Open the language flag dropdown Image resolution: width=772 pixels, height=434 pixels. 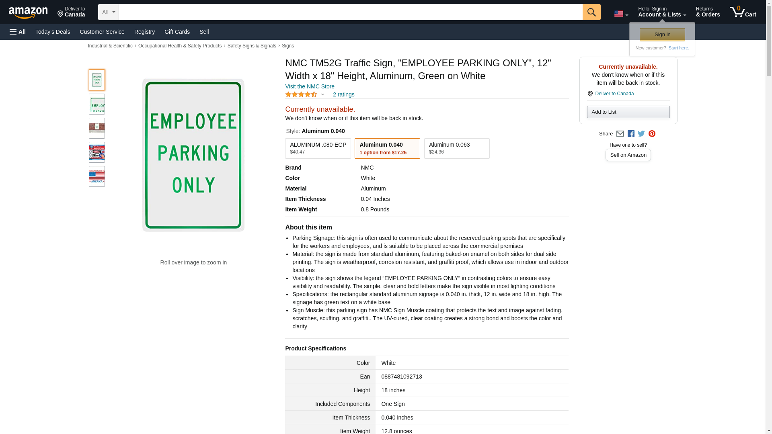coord(621,14)
